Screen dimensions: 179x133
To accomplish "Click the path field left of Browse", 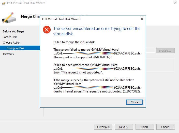I will (151, 51).
